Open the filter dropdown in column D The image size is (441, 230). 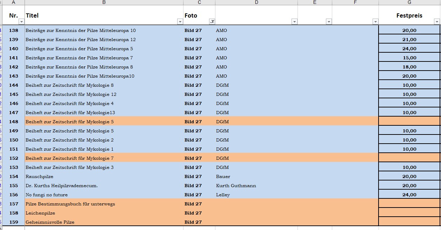[x=294, y=22]
